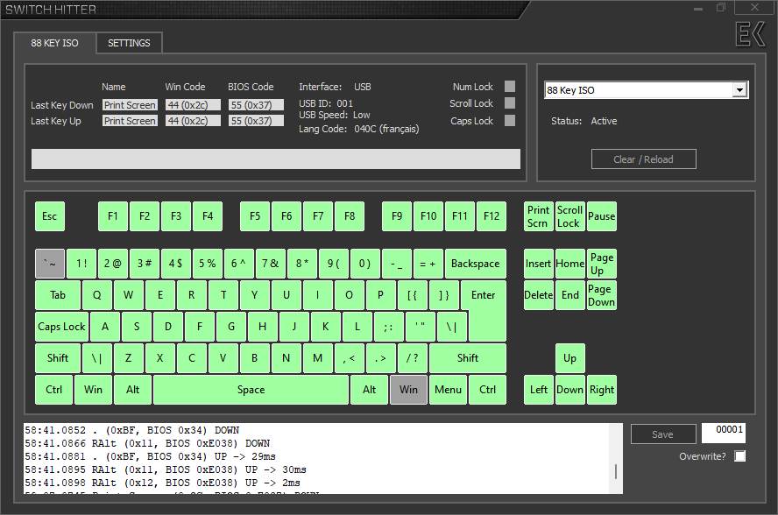The width and height of the screenshot is (778, 515).
Task: Switch to the SETTINGS tab
Action: [x=129, y=43]
